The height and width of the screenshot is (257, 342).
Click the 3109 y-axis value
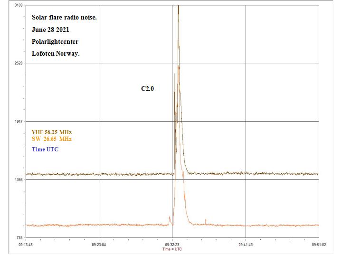pyautogui.click(x=19, y=5)
